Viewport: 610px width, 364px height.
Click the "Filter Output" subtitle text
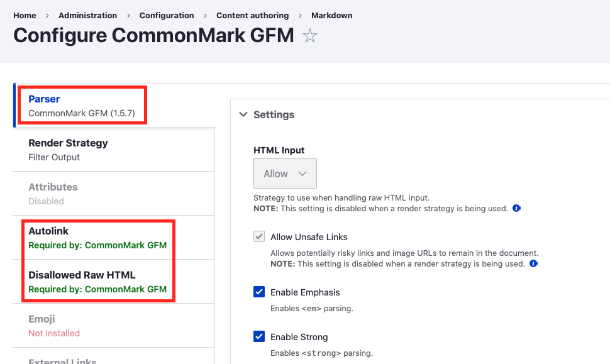pos(54,157)
